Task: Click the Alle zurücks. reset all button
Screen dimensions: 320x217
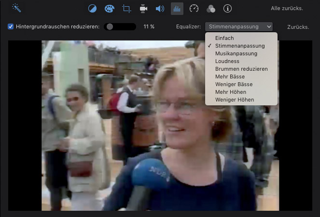Action: point(287,8)
